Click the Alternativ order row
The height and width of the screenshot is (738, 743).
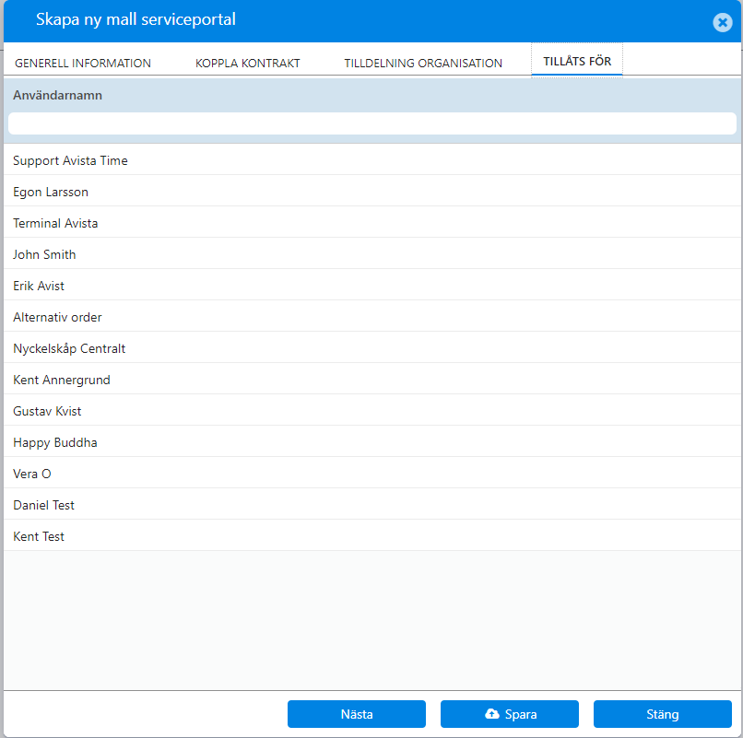click(372, 316)
